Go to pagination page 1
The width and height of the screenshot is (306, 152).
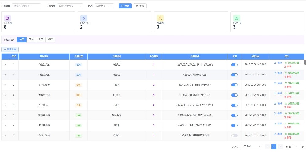point(274,146)
